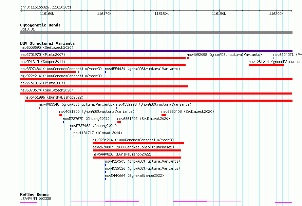
Task: Click the 3q13.31 band label
Action: tap(27, 29)
